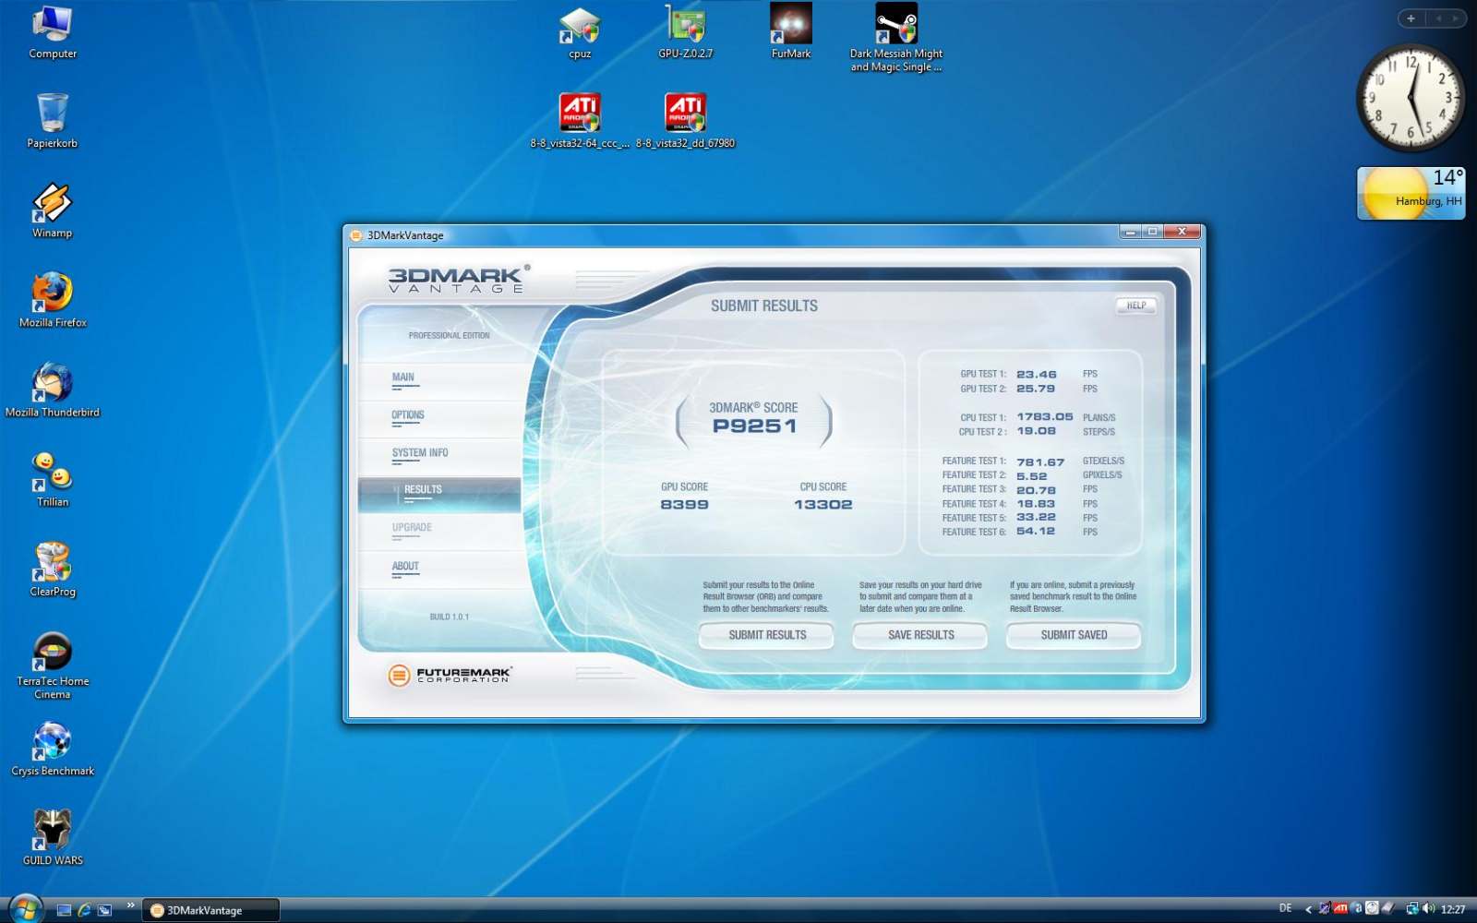Click the SUBMIT RESULTS button

click(x=766, y=635)
